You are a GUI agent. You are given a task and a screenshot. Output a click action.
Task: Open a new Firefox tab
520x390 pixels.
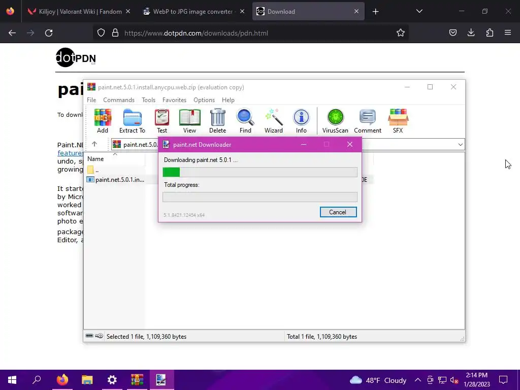pos(375,12)
